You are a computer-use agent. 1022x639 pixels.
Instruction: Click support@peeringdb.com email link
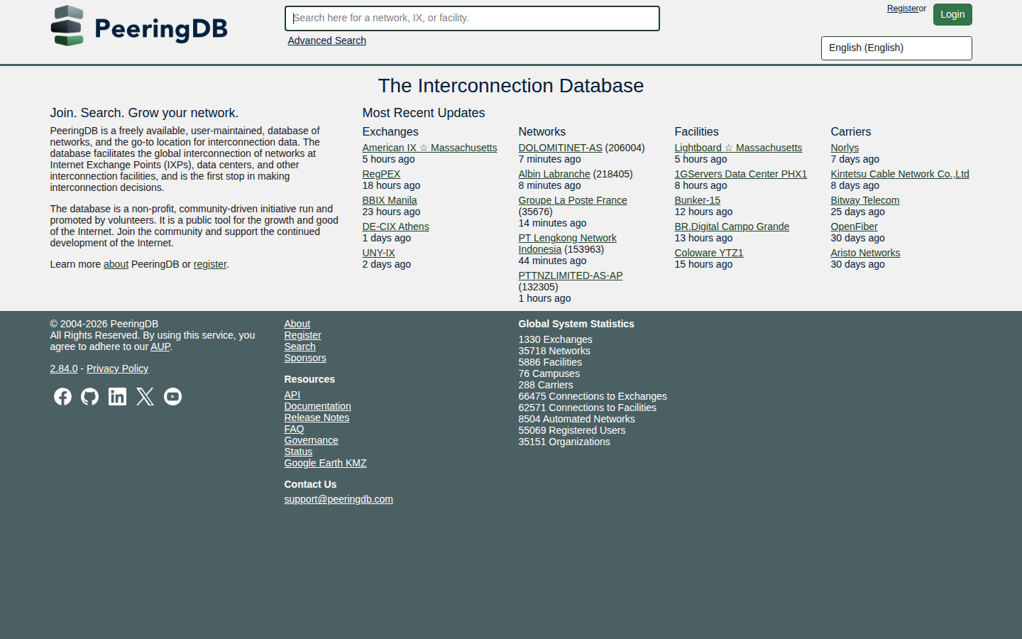pyautogui.click(x=339, y=499)
